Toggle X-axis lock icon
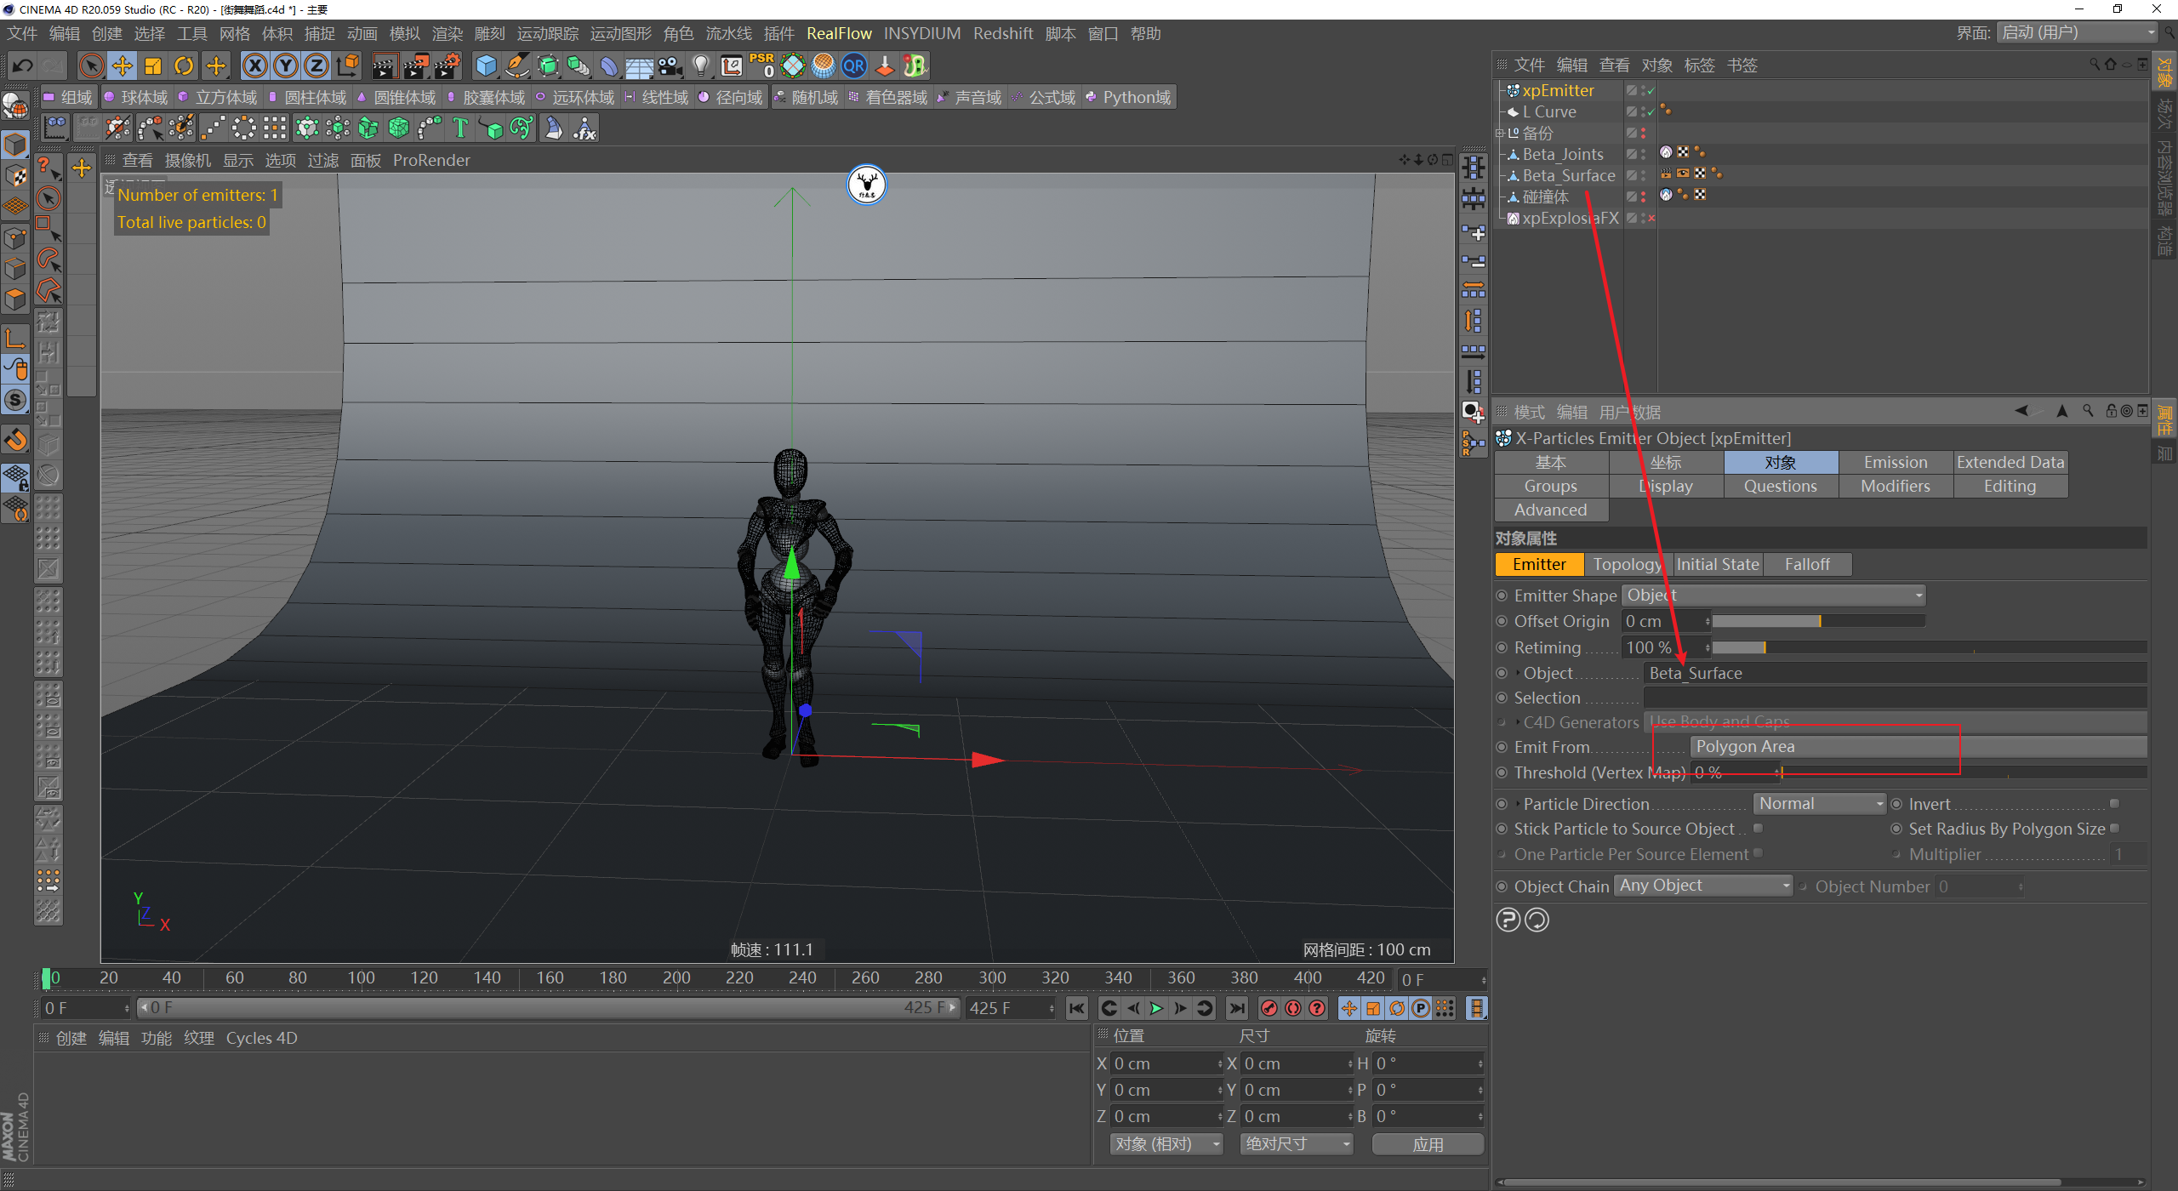2178x1191 pixels. pos(254,66)
